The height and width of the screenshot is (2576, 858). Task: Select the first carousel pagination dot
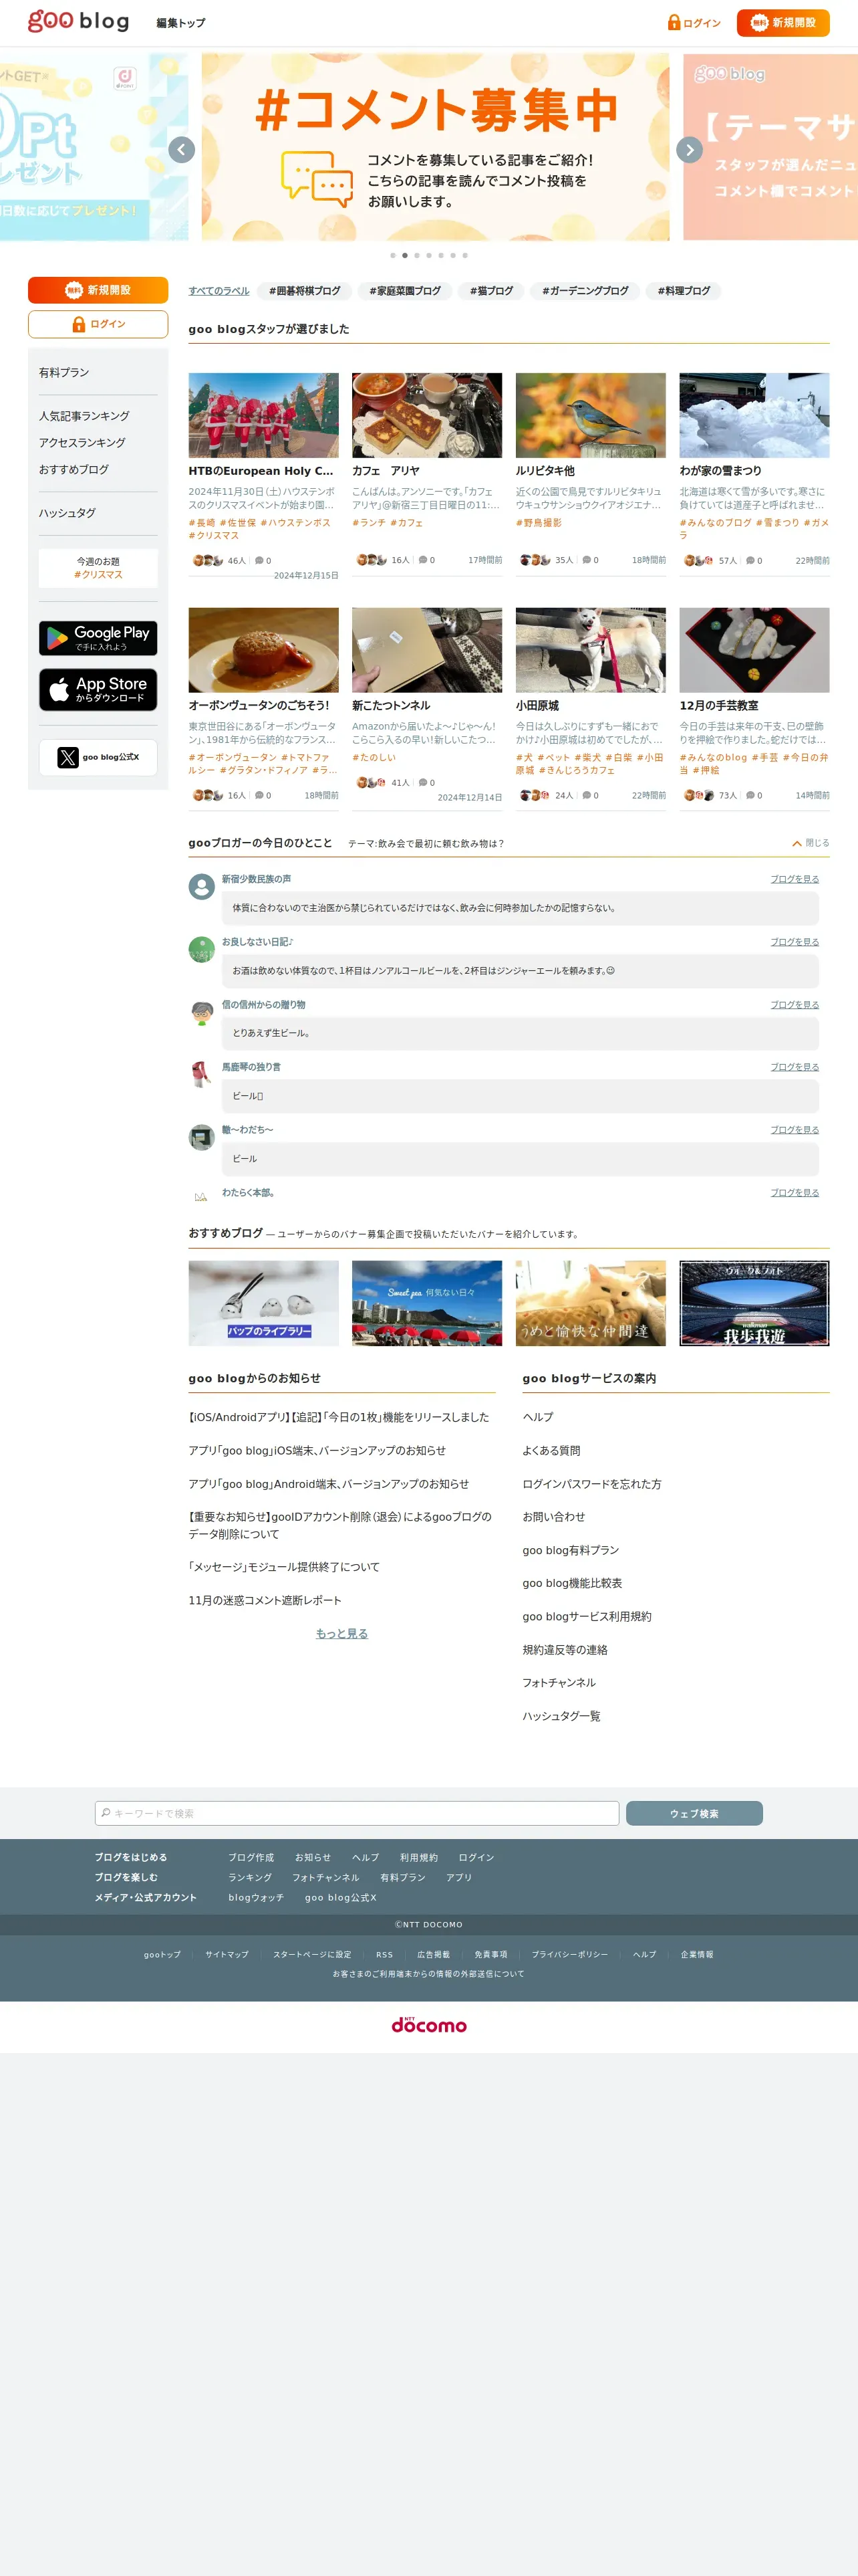coord(392,255)
